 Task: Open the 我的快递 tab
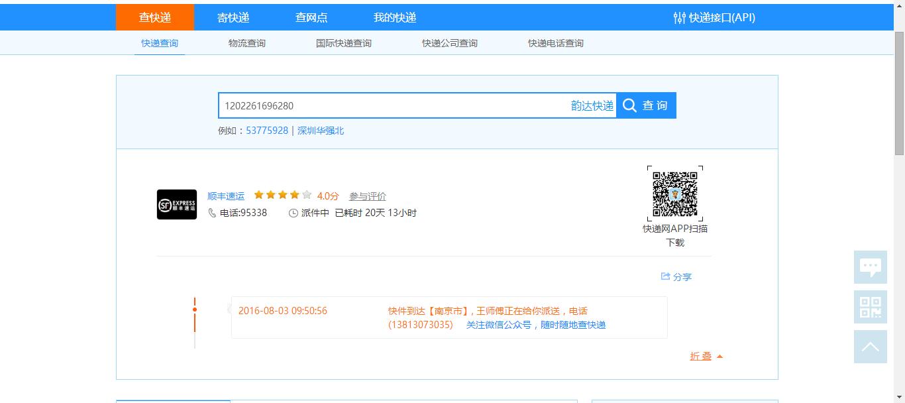tap(395, 18)
